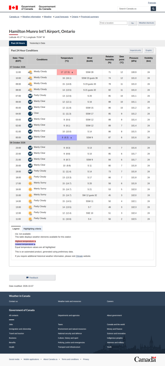Focus the Search Canada.ca field
165x366 pixels.
click(134, 9)
